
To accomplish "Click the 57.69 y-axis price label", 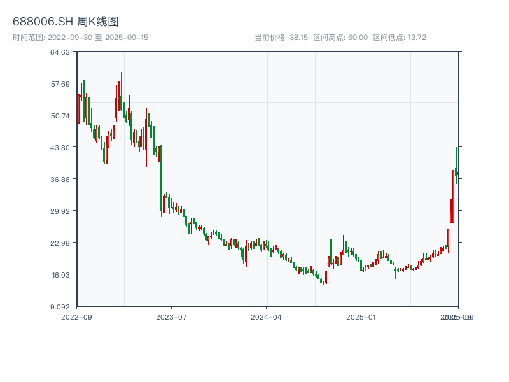I will 60,83.
